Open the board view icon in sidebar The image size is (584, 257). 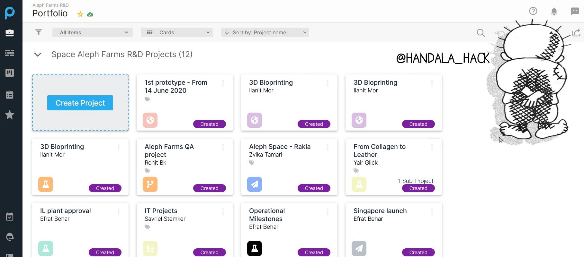point(10,73)
